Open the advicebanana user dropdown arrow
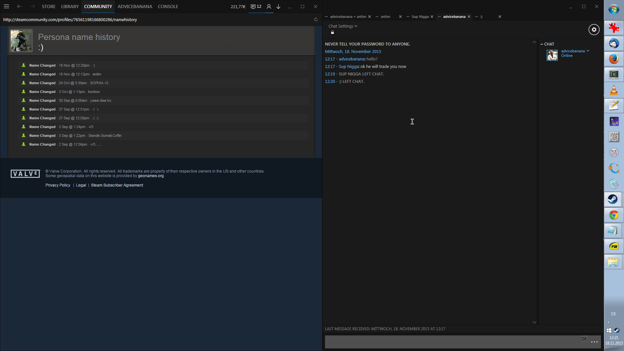 click(588, 51)
